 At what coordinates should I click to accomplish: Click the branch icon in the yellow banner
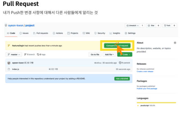[9, 45]
